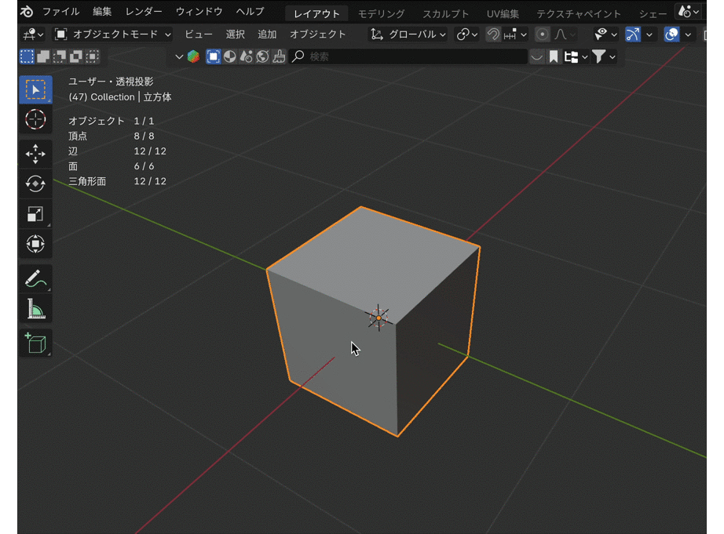
Task: Open the 追加 menu
Action: coord(267,35)
